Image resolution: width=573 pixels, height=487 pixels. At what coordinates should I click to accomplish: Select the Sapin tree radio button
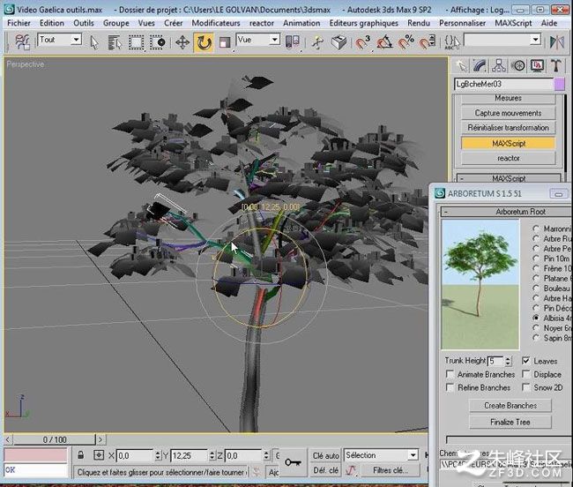536,338
